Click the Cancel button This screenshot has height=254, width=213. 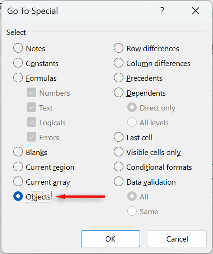pos(177,239)
